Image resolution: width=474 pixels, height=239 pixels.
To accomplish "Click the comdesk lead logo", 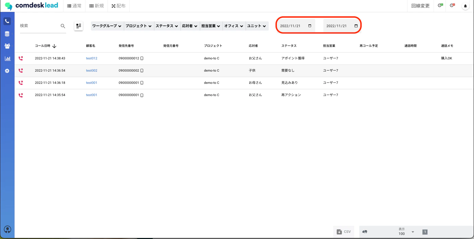I will pyautogui.click(x=31, y=6).
